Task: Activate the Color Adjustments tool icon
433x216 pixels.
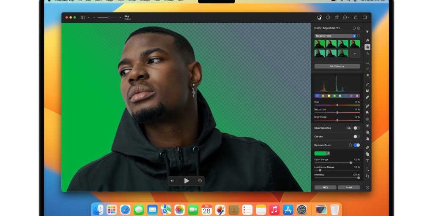Action: point(367,47)
